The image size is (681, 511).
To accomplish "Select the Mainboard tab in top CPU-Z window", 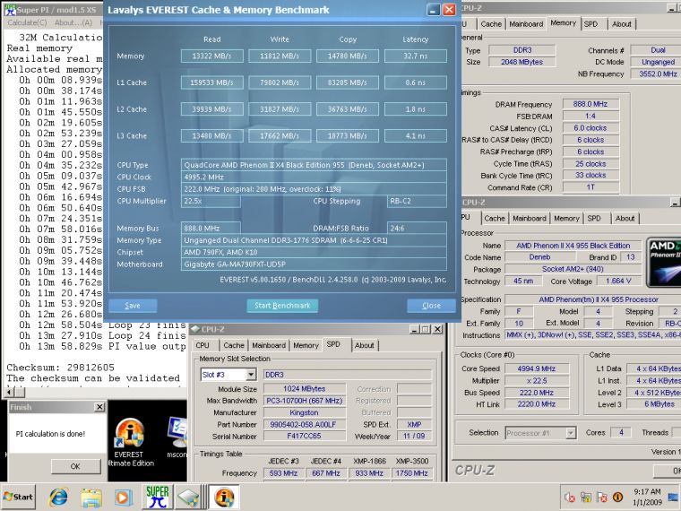I will pyautogui.click(x=526, y=24).
